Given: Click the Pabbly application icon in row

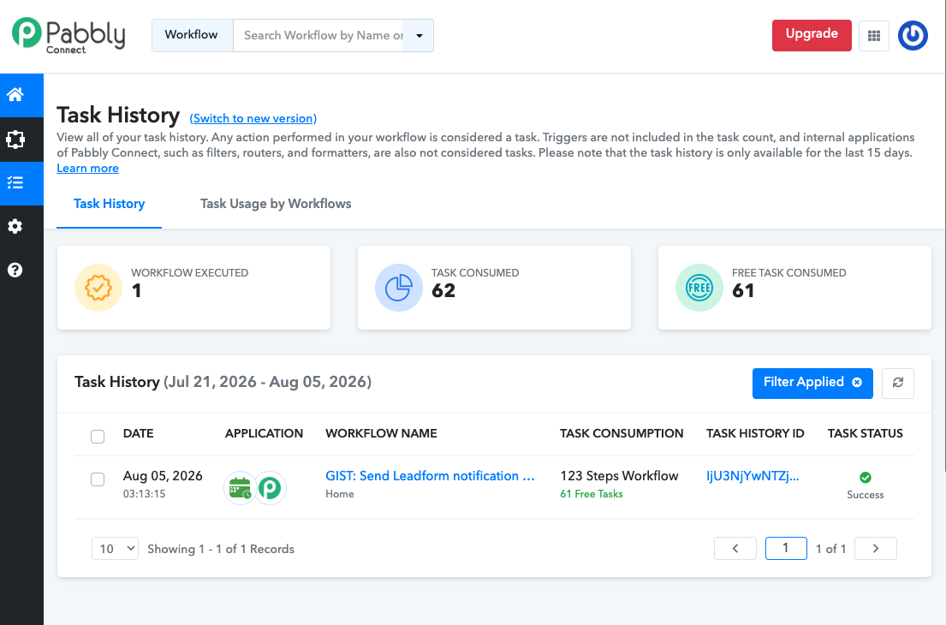Looking at the screenshot, I should tap(270, 487).
